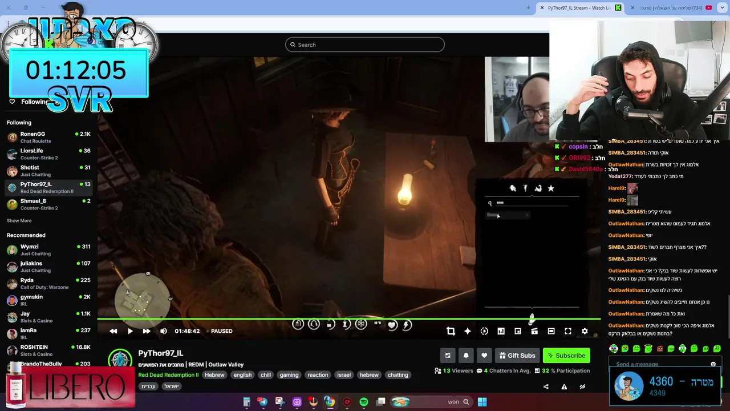Play the paused stream video
The width and height of the screenshot is (730, 411).
click(130, 331)
